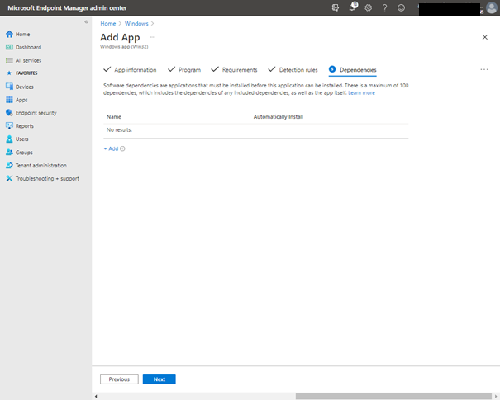500x400 pixels.
Task: Click the scrollbar left arrow
Action: (96, 396)
